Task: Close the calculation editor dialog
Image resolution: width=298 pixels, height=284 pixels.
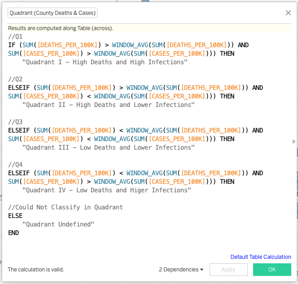Action: point(288,13)
